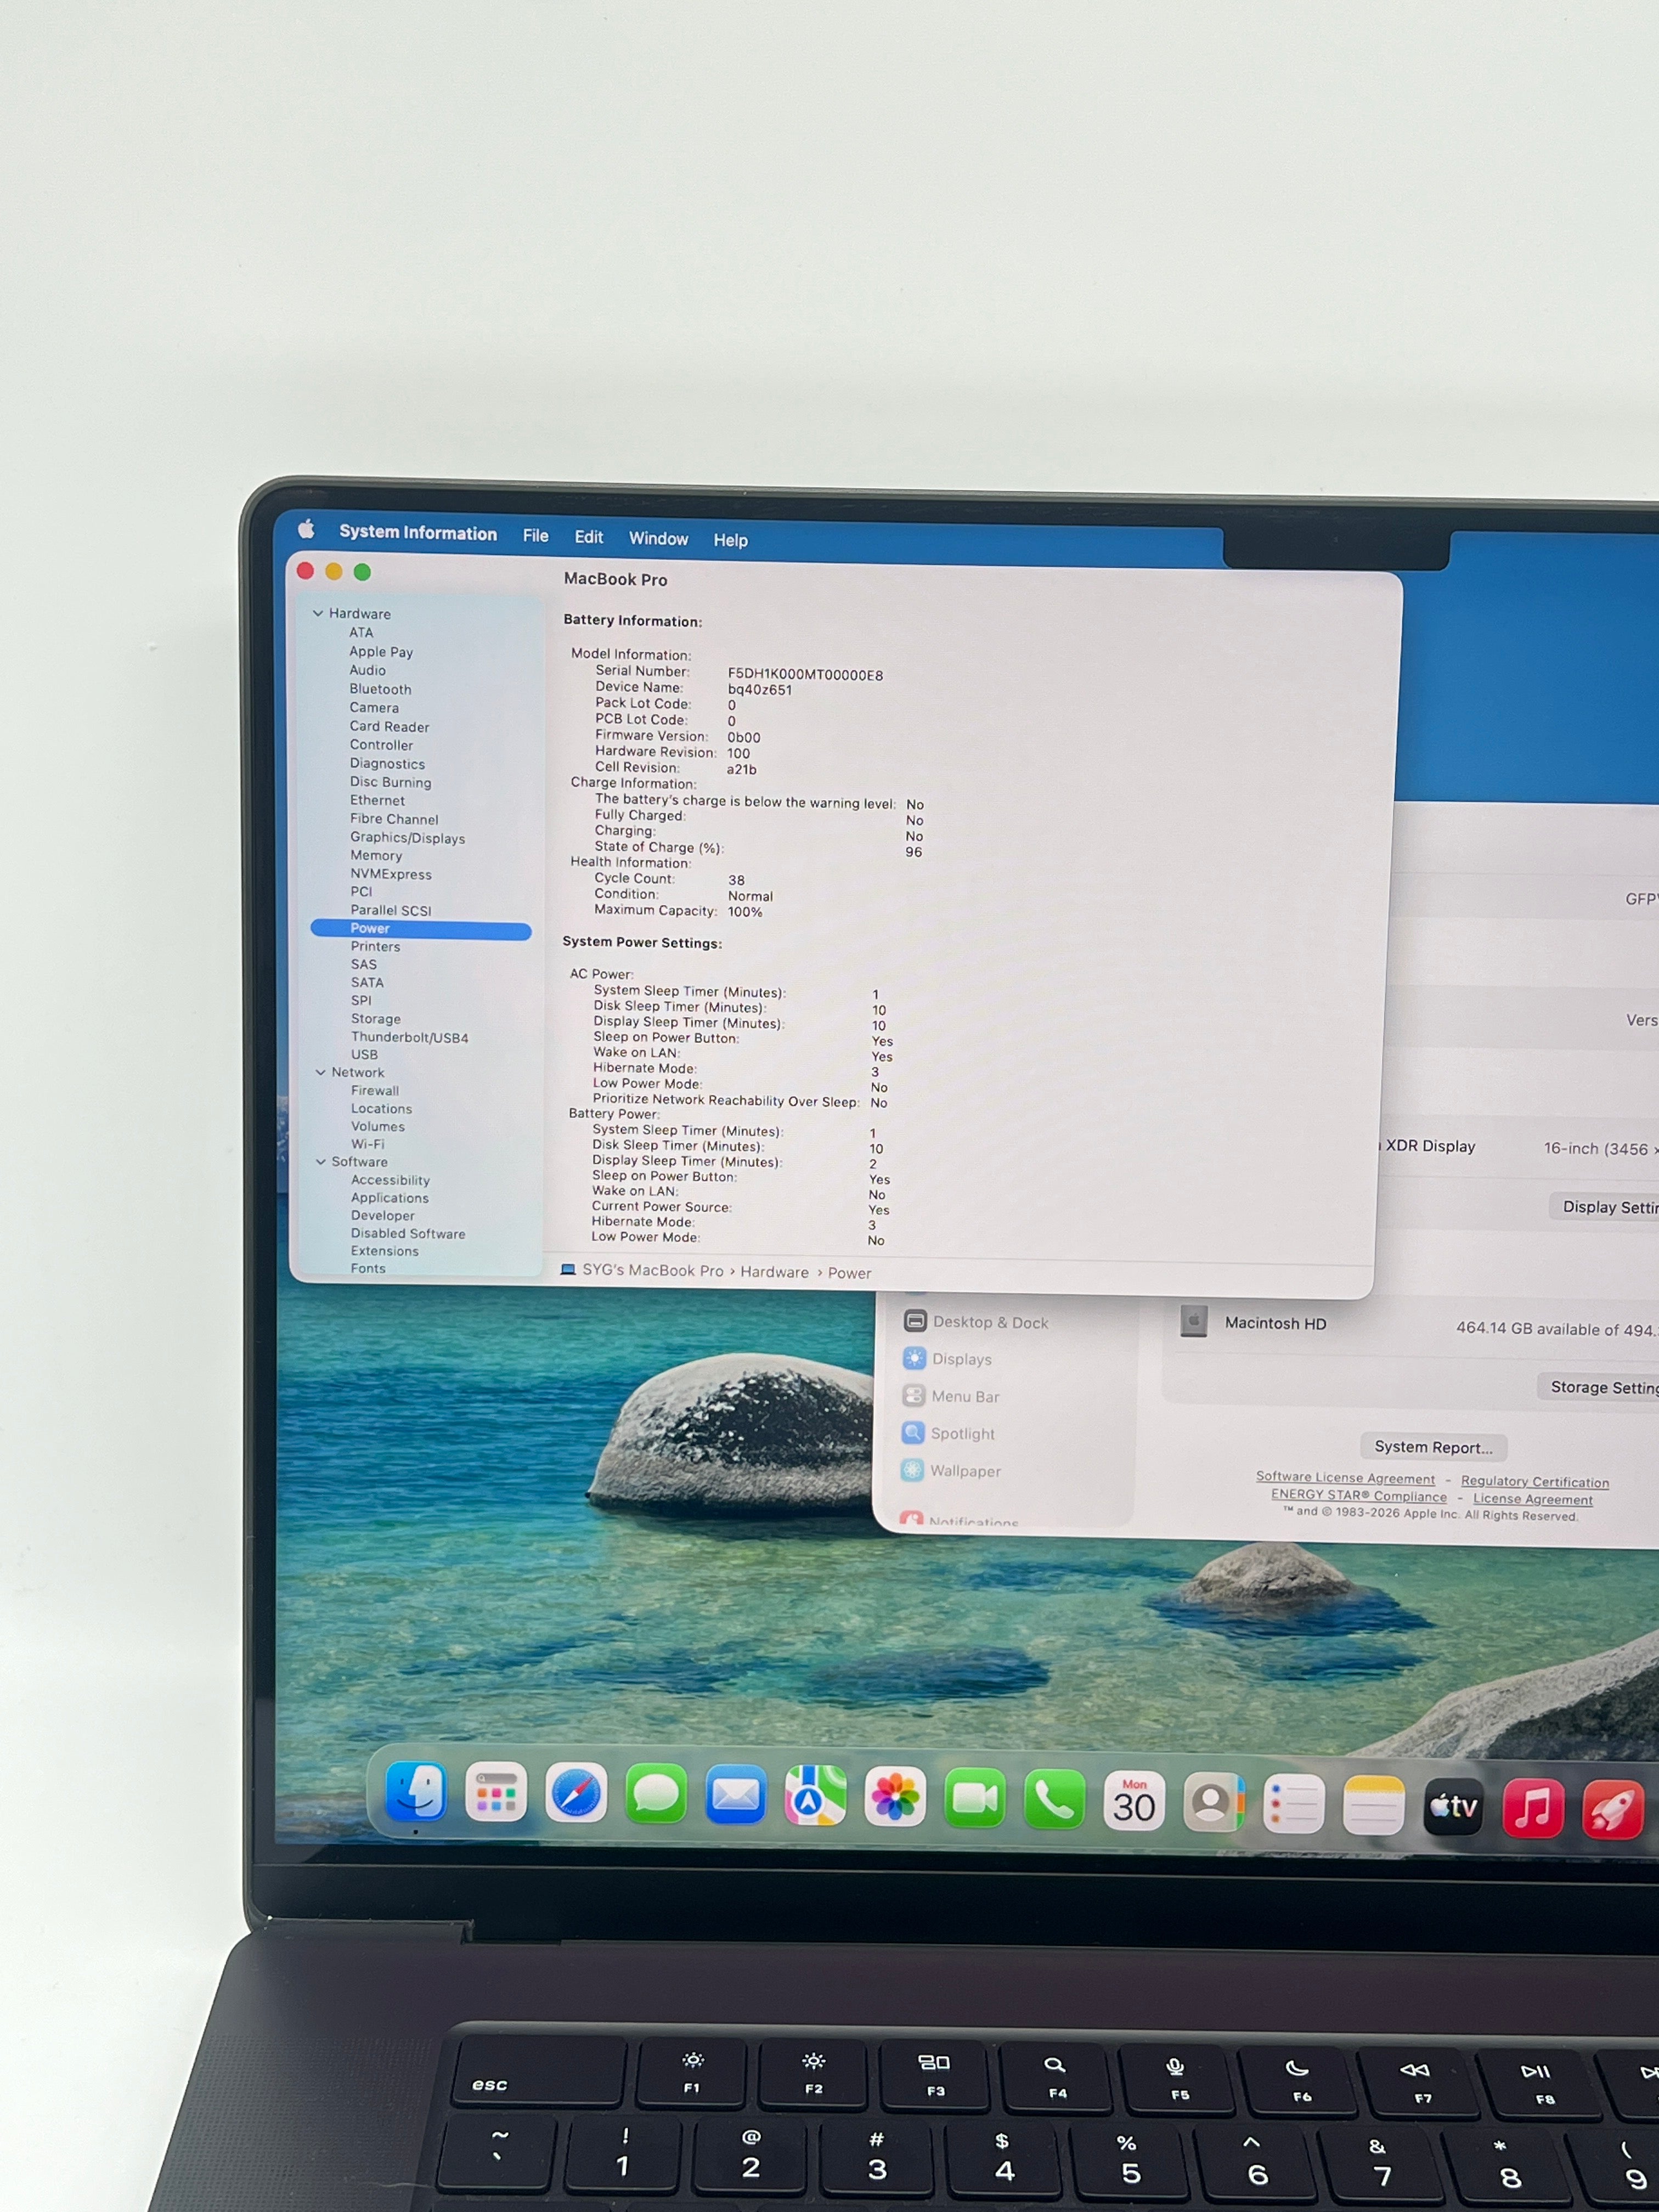Screen dimensions: 1659x2212
Task: Select Bluetooth in Hardware list
Action: [381, 689]
